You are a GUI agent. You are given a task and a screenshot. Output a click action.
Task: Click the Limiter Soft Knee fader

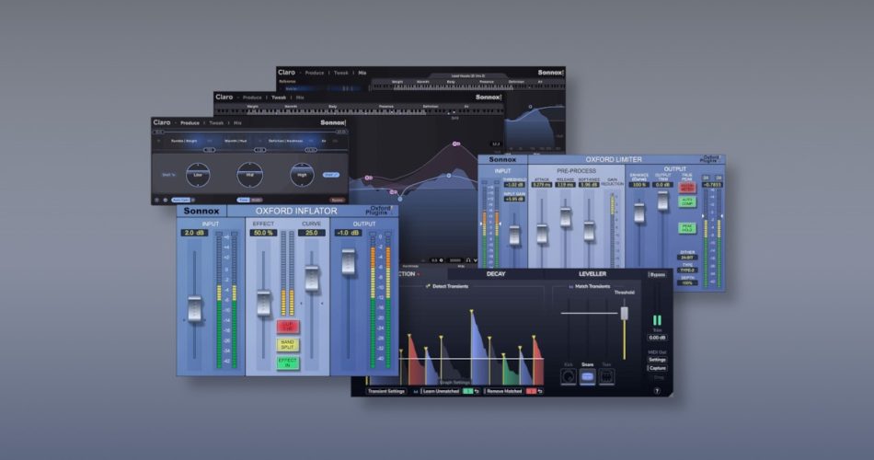pos(589,231)
